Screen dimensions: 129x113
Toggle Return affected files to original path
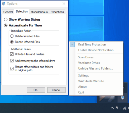pyautogui.click(x=12, y=68)
